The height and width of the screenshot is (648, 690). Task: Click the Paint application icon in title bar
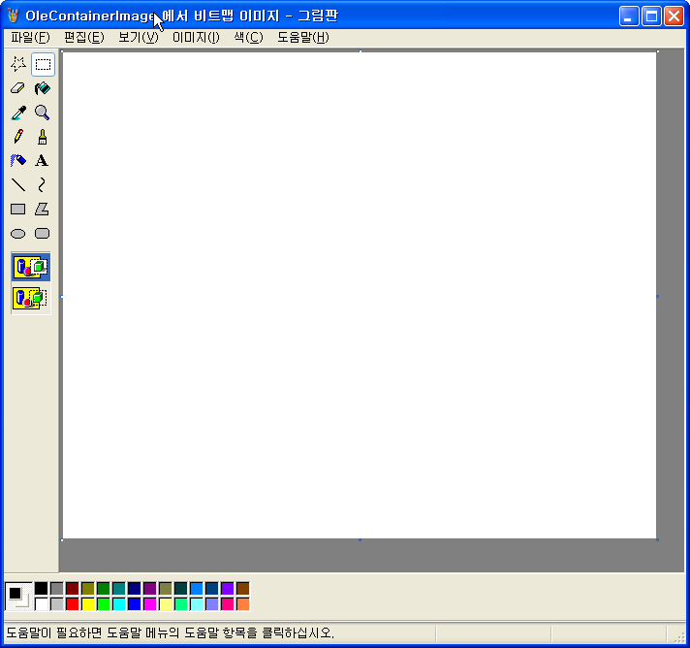click(14, 16)
